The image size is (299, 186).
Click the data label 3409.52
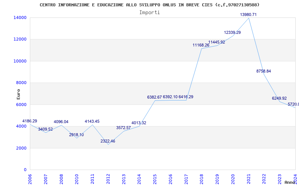45,129
